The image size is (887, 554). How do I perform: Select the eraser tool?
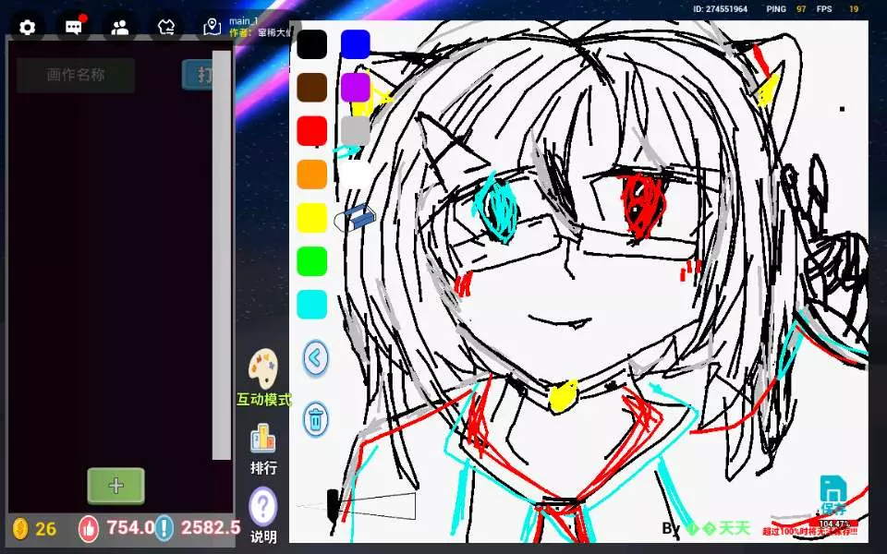point(355,218)
